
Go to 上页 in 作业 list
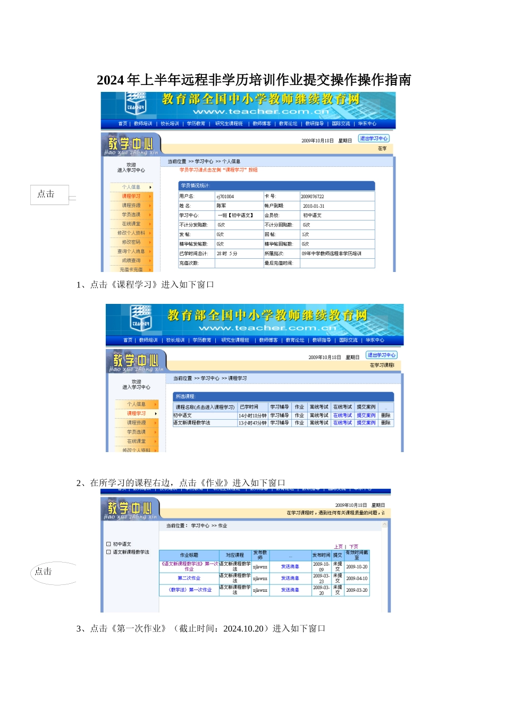pos(338,547)
